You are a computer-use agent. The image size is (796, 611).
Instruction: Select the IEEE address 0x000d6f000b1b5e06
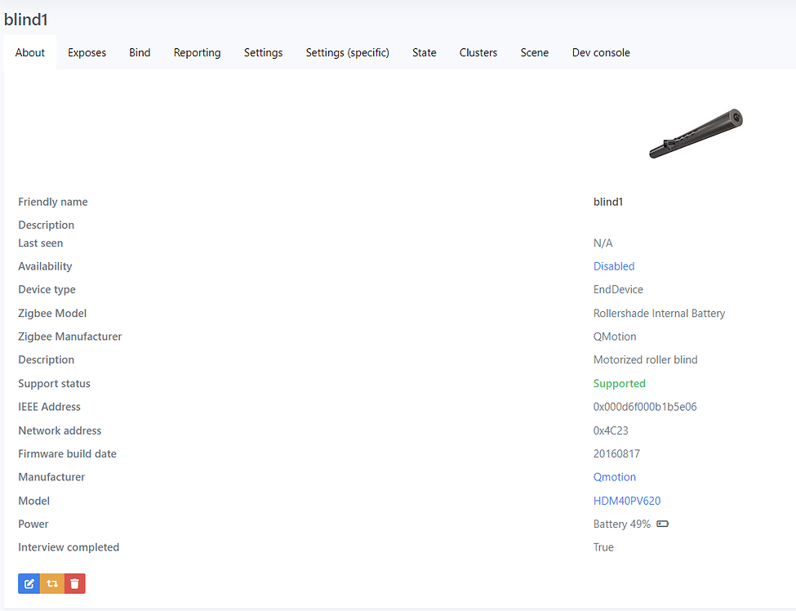pos(645,407)
